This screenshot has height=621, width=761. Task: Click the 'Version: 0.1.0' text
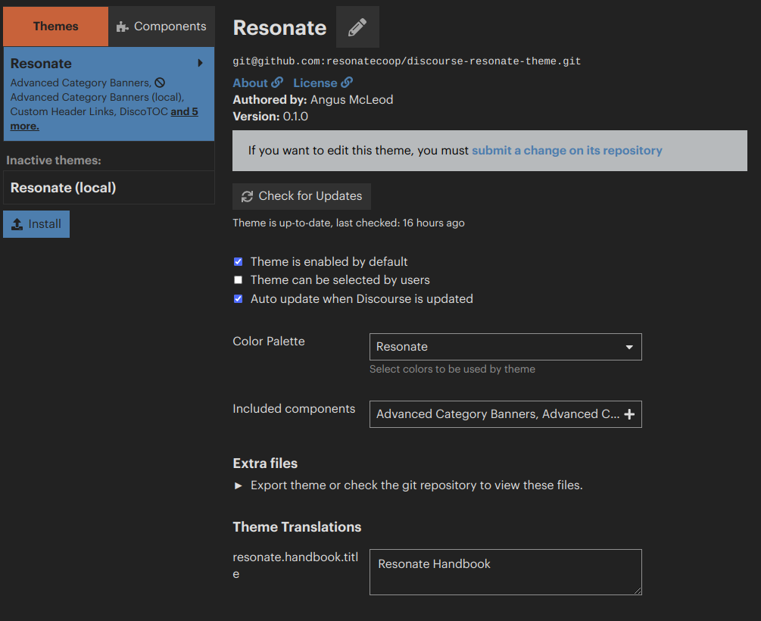point(270,117)
